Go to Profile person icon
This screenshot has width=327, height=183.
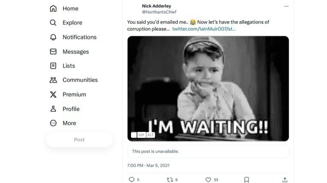(53, 109)
